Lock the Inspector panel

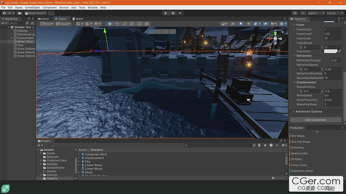(339, 19)
